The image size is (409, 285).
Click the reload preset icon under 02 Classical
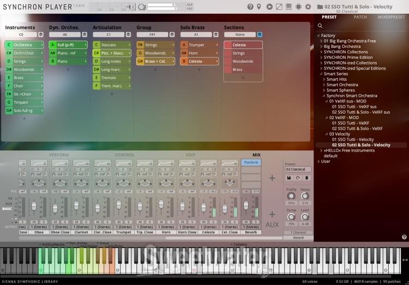tap(298, 178)
